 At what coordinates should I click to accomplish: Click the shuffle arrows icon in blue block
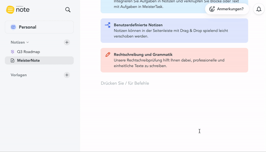107,25
